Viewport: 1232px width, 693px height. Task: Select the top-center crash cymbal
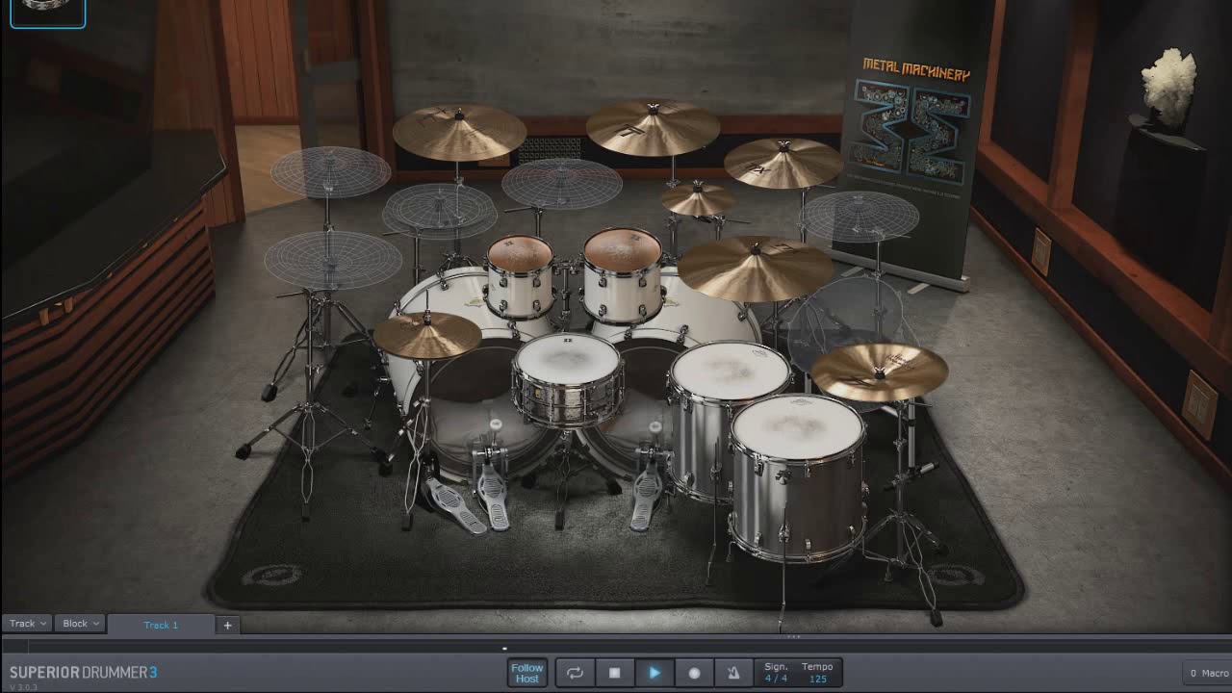tap(653, 127)
